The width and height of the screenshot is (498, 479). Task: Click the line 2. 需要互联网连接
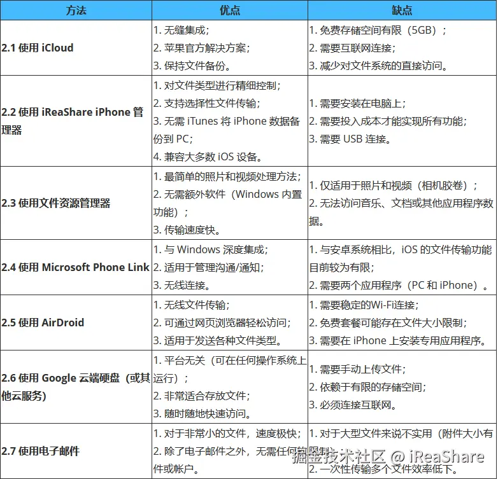[x=352, y=48]
